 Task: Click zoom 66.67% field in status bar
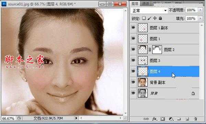click(8, 119)
